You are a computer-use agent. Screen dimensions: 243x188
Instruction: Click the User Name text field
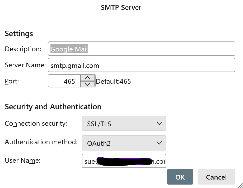(x=124, y=161)
